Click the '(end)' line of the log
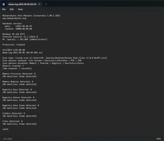164x141 pixels. [x=5, y=129]
